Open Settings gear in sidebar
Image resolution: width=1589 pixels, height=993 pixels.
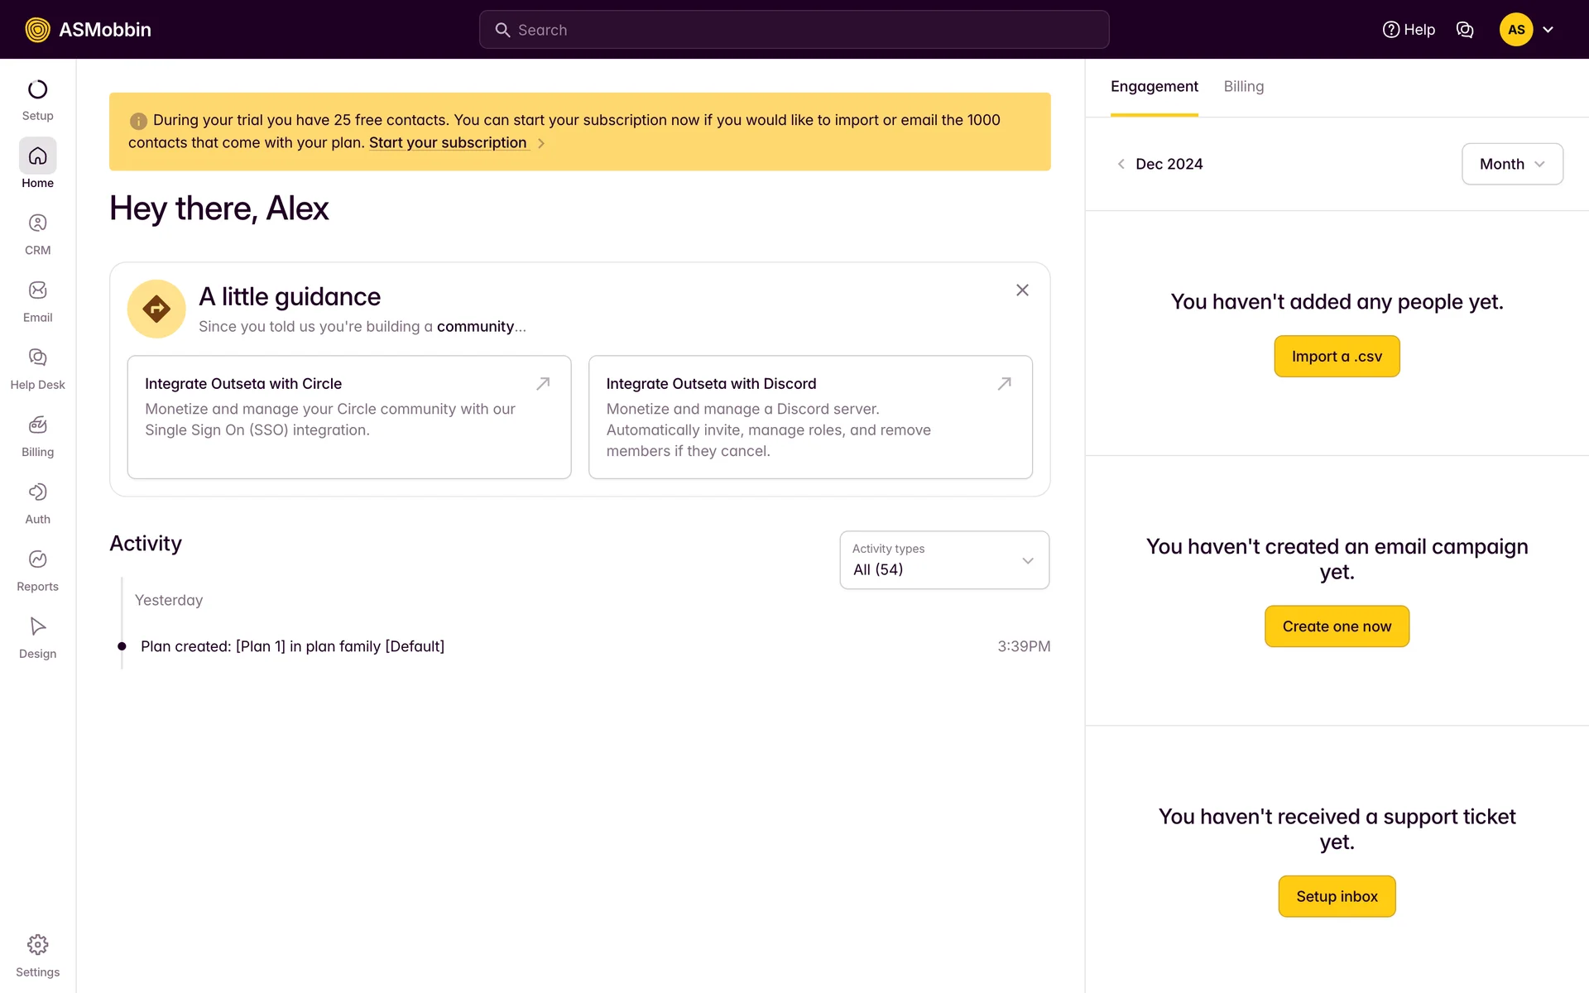pyautogui.click(x=37, y=945)
